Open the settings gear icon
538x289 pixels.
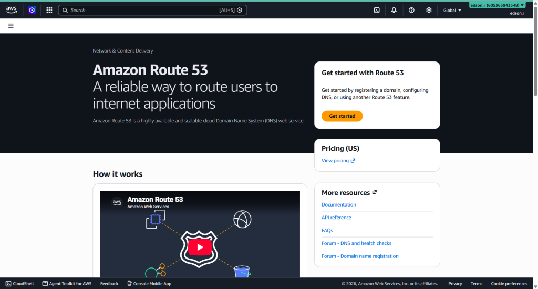429,11
